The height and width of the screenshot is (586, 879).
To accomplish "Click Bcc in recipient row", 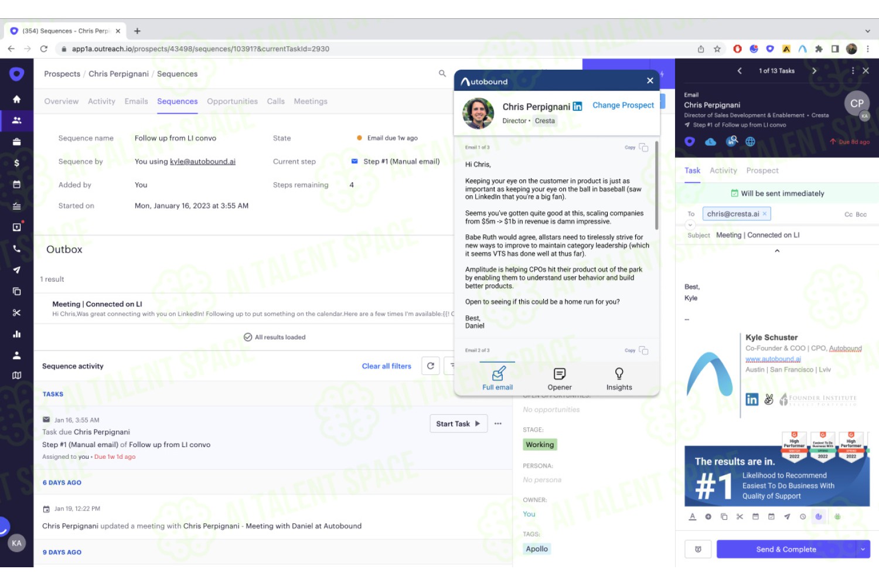I will click(861, 214).
